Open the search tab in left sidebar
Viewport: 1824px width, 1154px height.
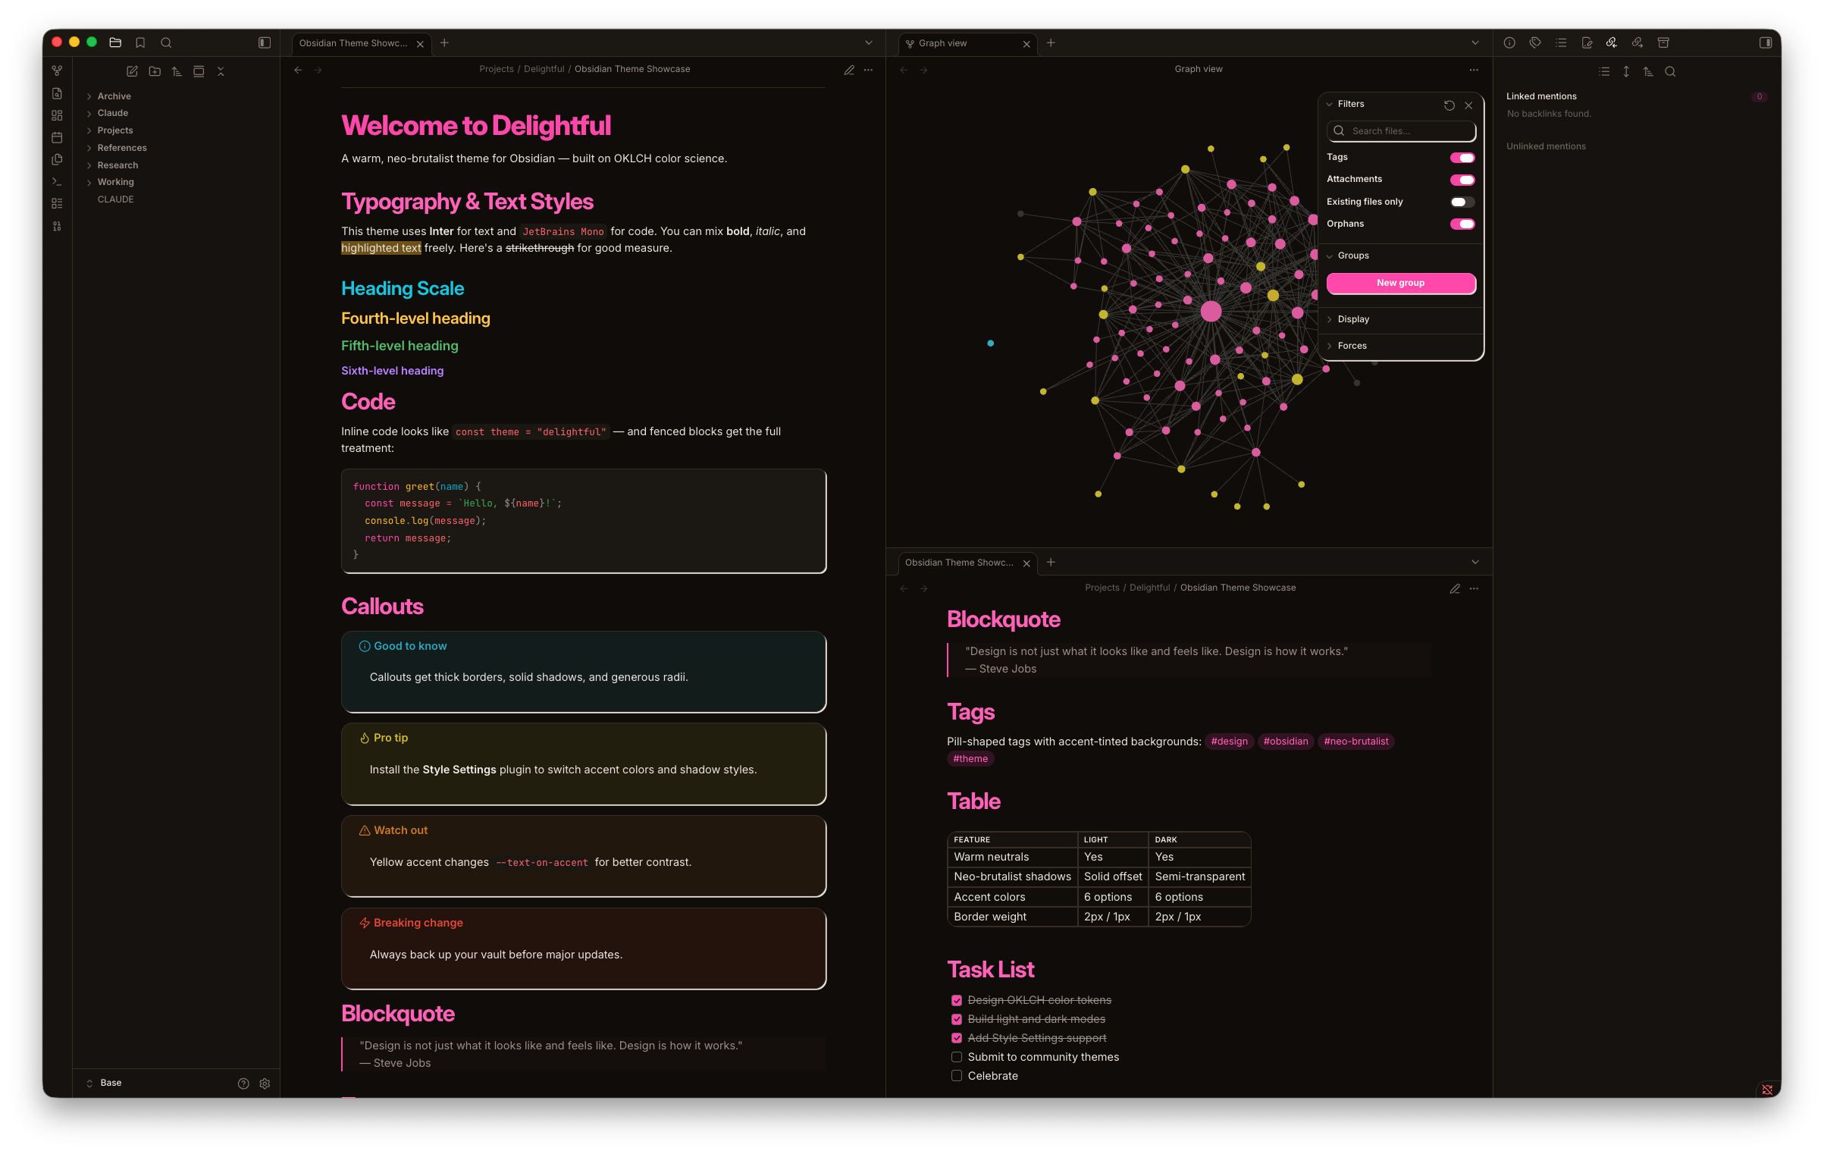pyautogui.click(x=166, y=42)
